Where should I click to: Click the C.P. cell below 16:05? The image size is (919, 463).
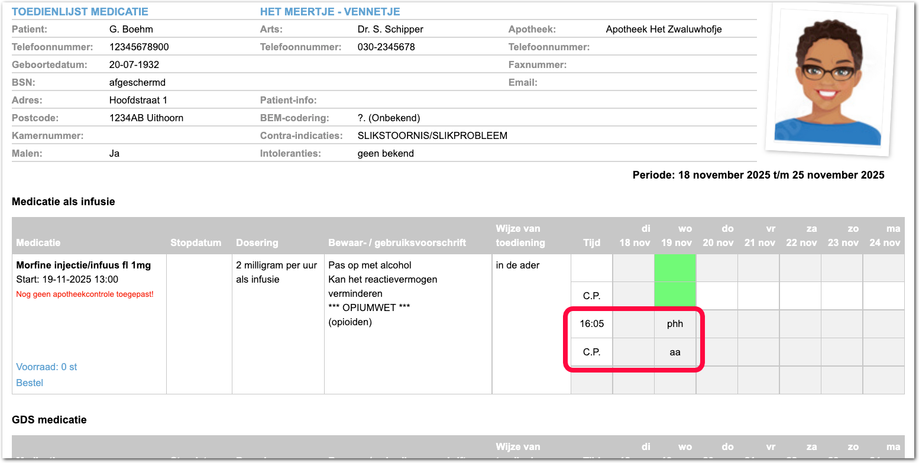(591, 352)
